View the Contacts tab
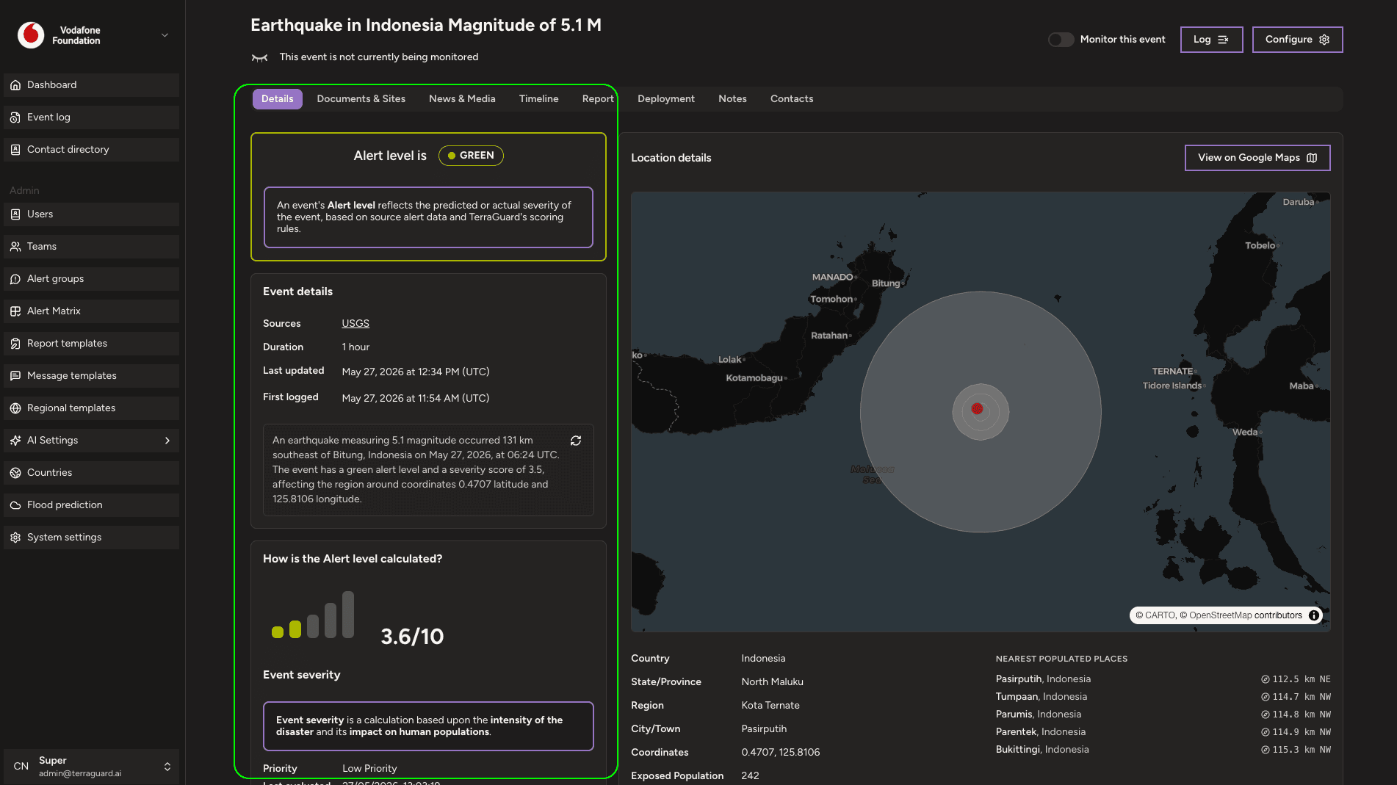The width and height of the screenshot is (1397, 785). [x=791, y=99]
